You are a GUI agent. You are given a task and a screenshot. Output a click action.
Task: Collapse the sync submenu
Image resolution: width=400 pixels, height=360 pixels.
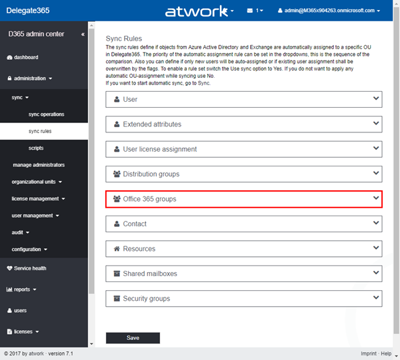(x=20, y=98)
